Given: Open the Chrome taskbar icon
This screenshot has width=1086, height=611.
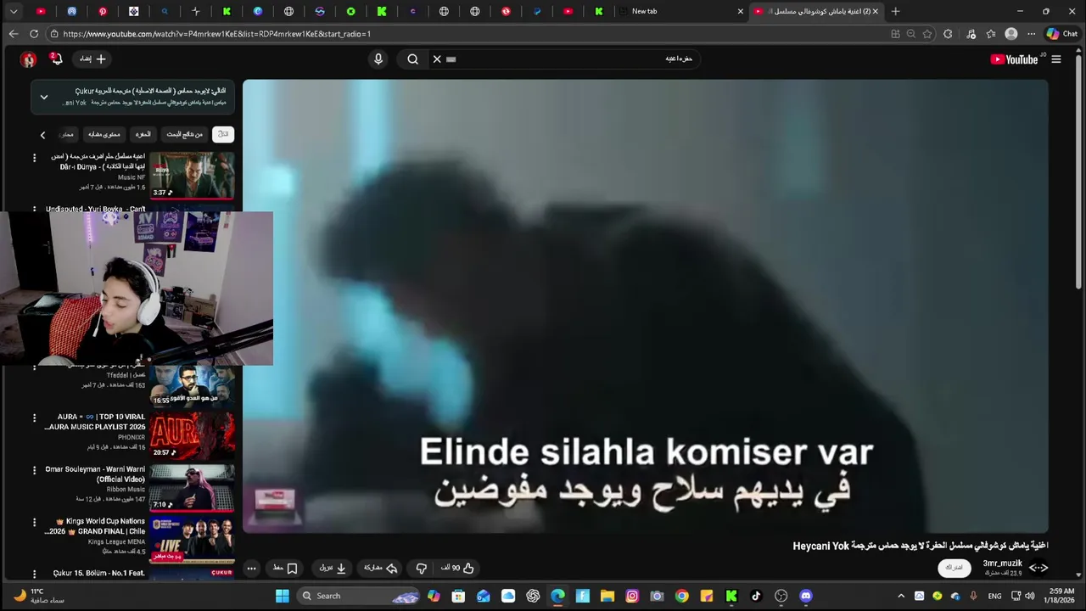Looking at the screenshot, I should pos(681,596).
